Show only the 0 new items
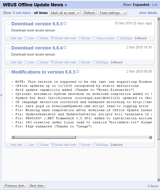The height and width of the screenshot is (190, 160). coord(22,13)
